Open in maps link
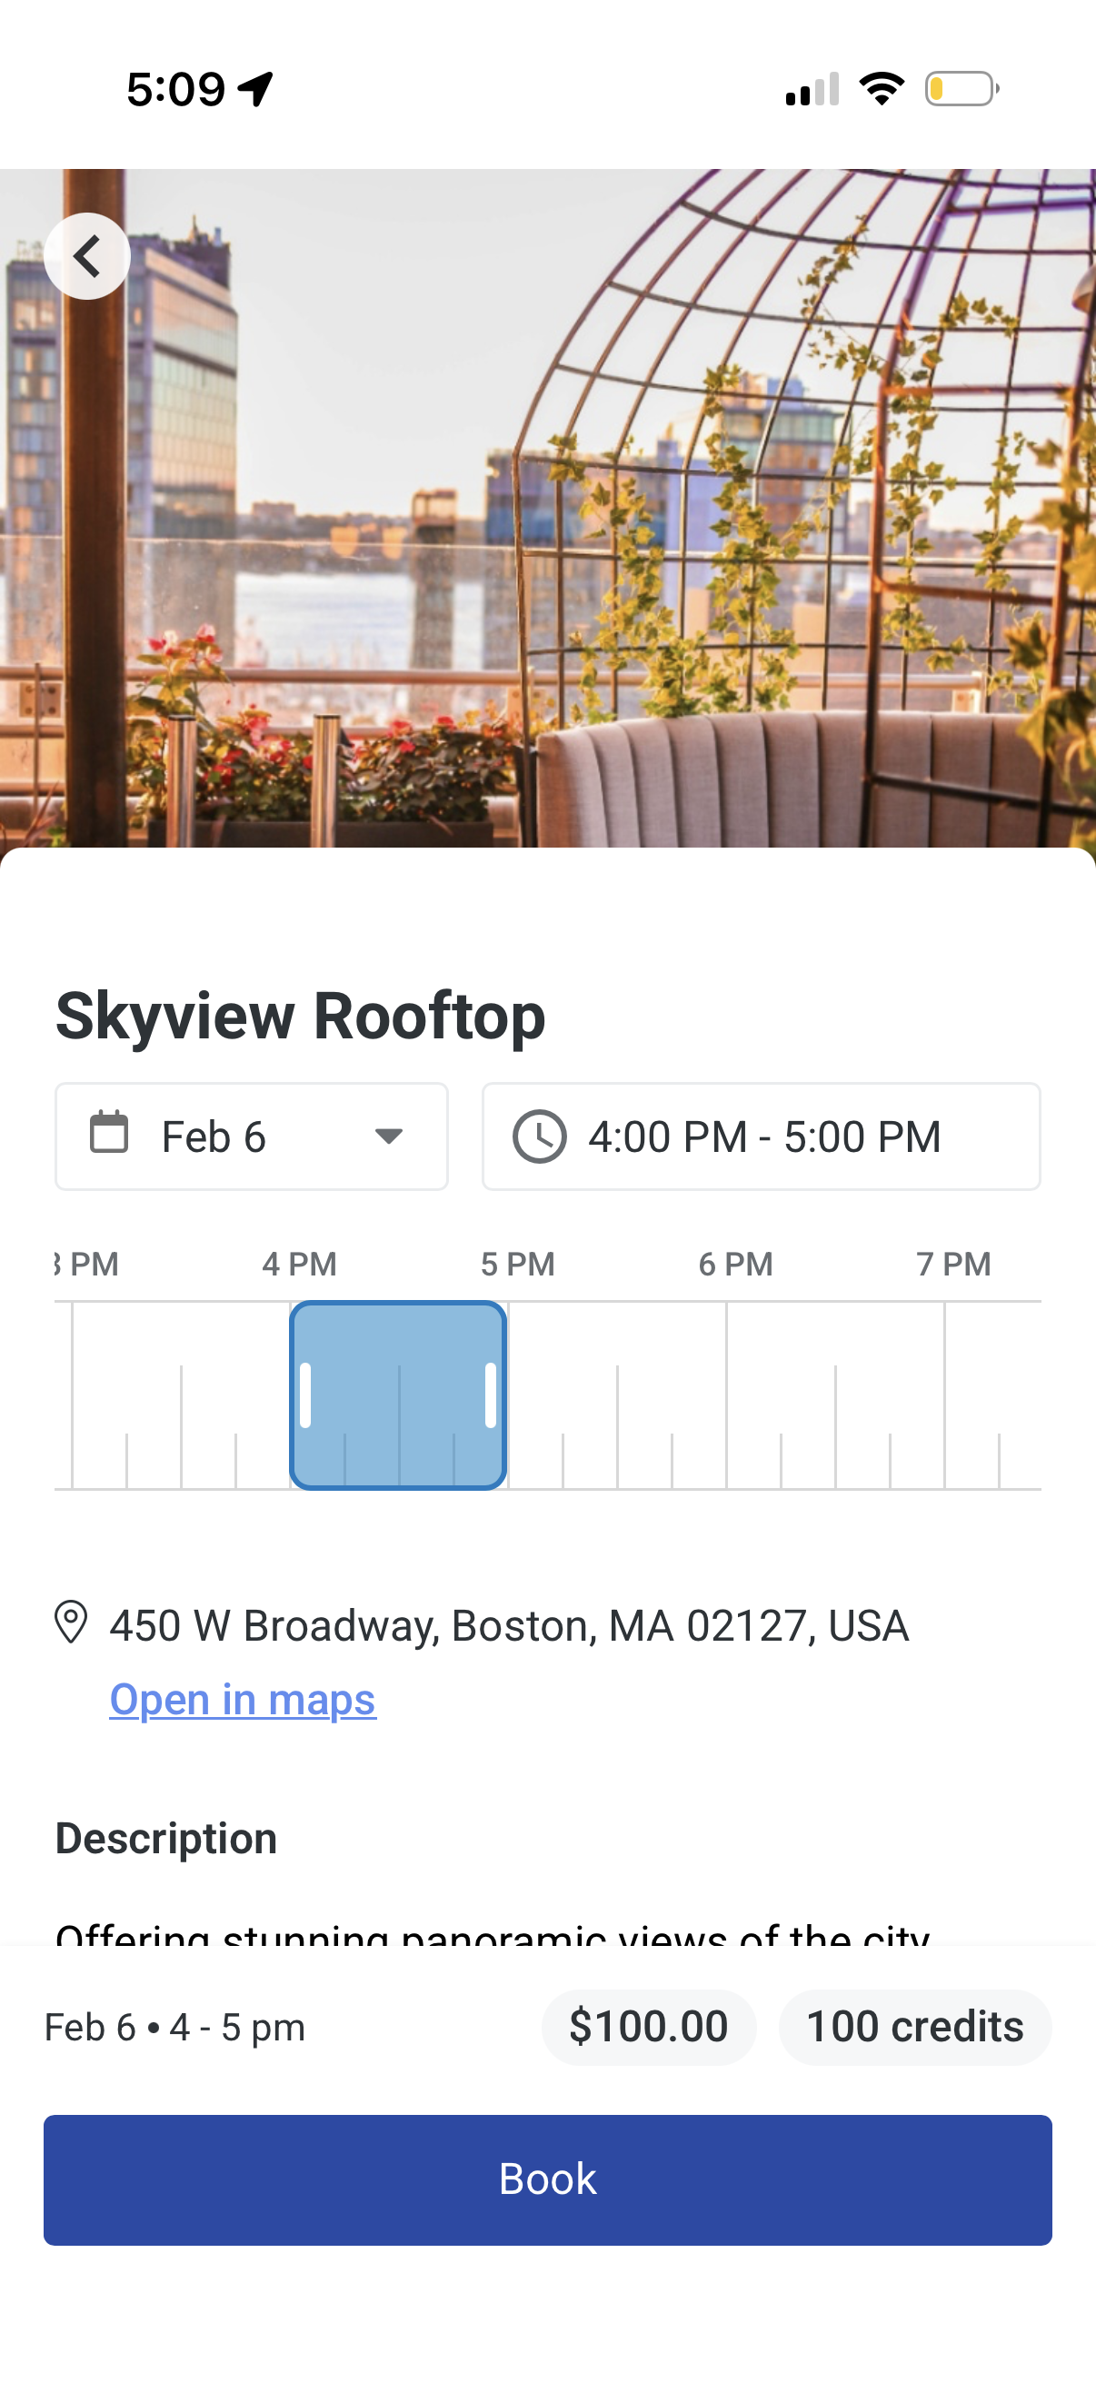 (x=243, y=1700)
